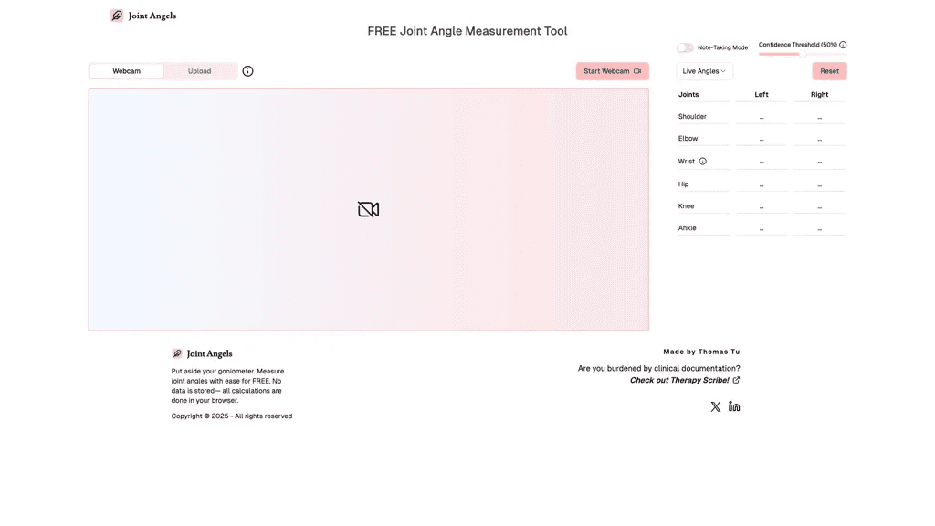Viewport: 935px width, 526px height.
Task: Click the Joint Angels header brand name
Action: pos(152,16)
